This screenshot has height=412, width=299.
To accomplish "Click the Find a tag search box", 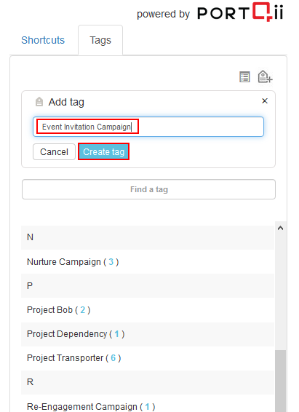I will pos(148,189).
